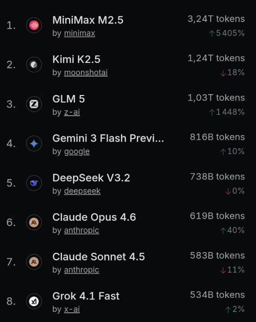Open the z-ai author link
This screenshot has height=322, width=256.
coord(72,112)
